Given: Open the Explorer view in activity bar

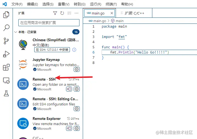Looking at the screenshot, I should pyautogui.click(x=6, y=15).
